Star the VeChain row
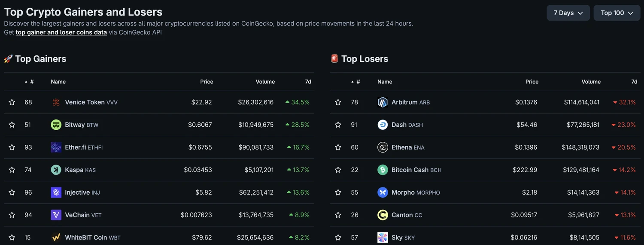This screenshot has width=644, height=245. click(x=12, y=215)
